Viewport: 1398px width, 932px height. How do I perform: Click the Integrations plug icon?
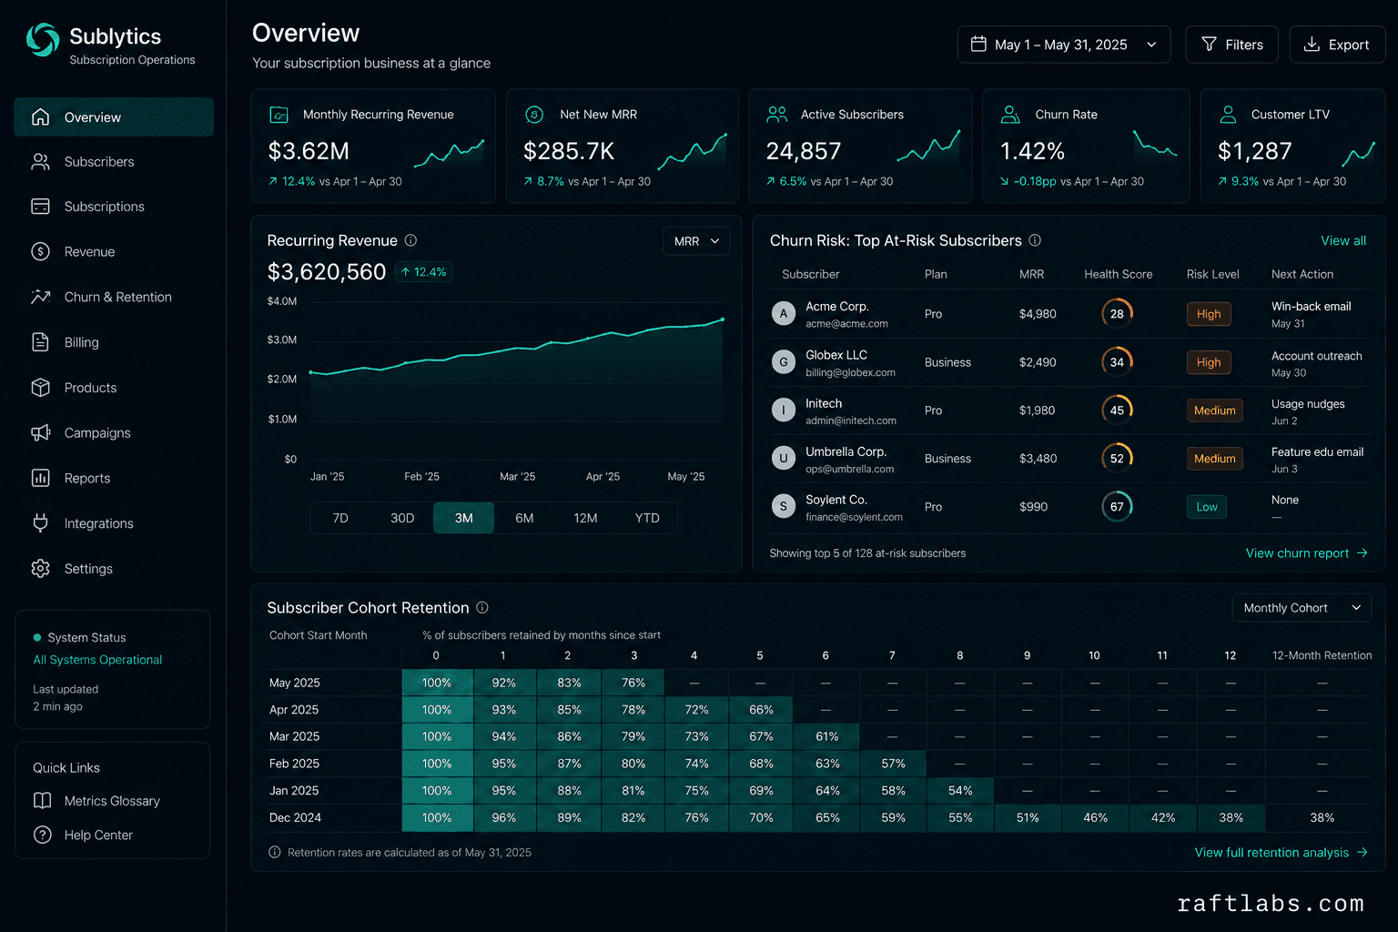click(x=40, y=523)
